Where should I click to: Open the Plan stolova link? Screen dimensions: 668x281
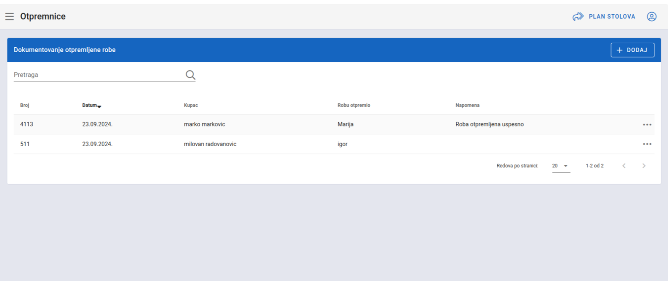click(612, 16)
